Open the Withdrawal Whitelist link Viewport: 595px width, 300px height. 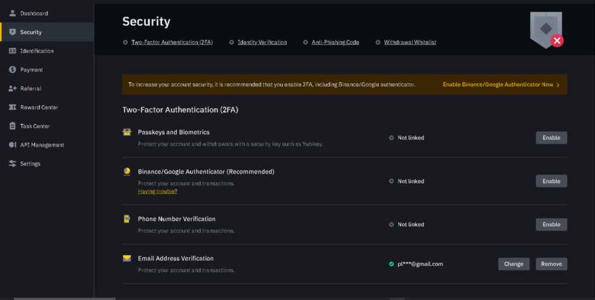point(410,42)
